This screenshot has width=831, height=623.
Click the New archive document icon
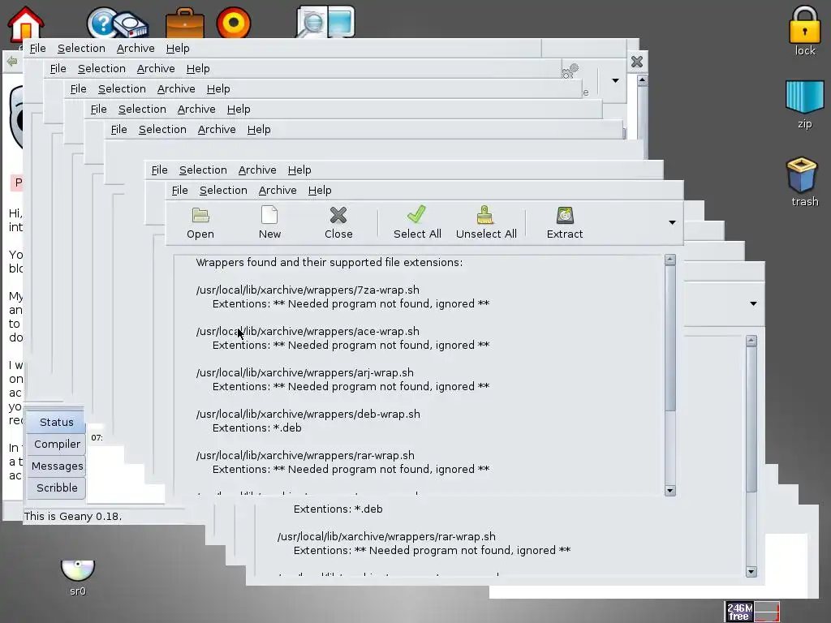coord(269,215)
